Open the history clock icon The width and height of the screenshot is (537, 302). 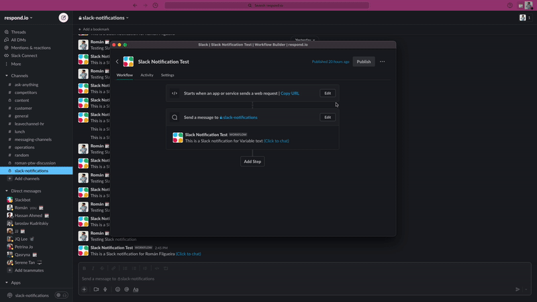156,5
